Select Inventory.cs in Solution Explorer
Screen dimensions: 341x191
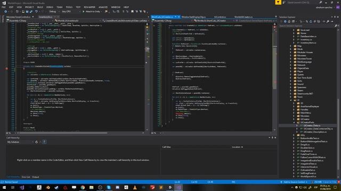coord(306,40)
